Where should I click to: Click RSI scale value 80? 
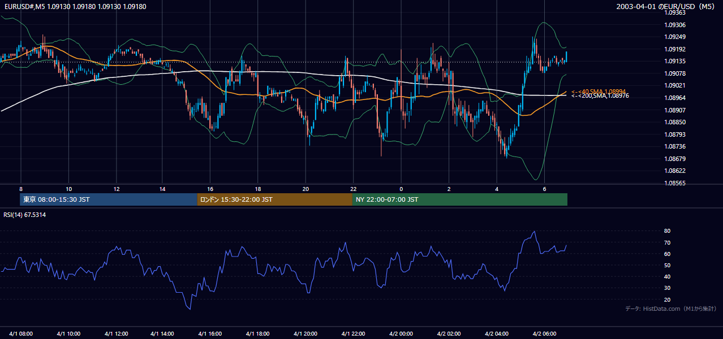point(667,231)
